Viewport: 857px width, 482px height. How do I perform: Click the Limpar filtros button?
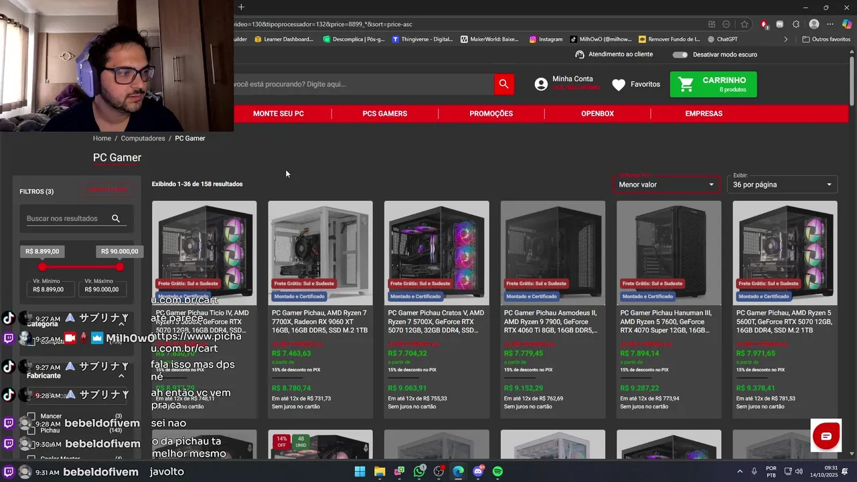(x=108, y=190)
